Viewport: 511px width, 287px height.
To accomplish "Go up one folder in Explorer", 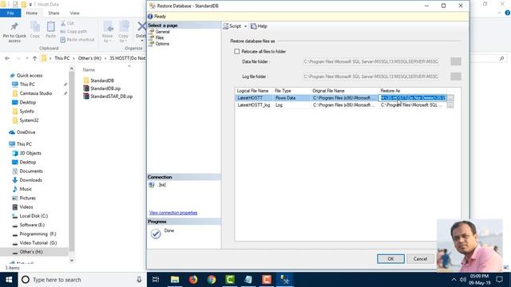I will pyautogui.click(x=35, y=58).
